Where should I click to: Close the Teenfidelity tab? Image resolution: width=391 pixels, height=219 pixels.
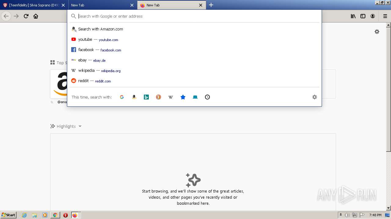pyautogui.click(x=63, y=5)
